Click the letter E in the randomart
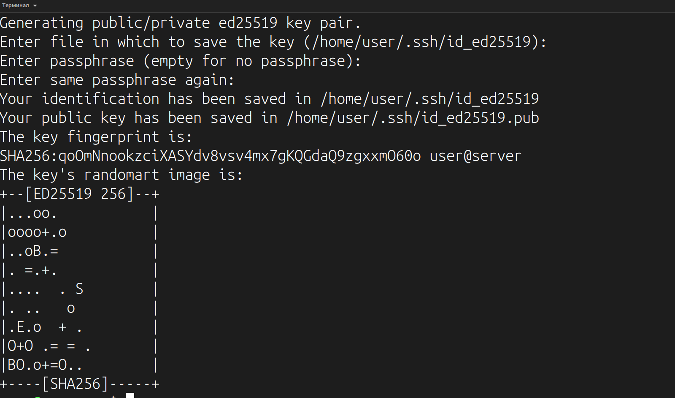The height and width of the screenshot is (398, 675). tap(20, 327)
